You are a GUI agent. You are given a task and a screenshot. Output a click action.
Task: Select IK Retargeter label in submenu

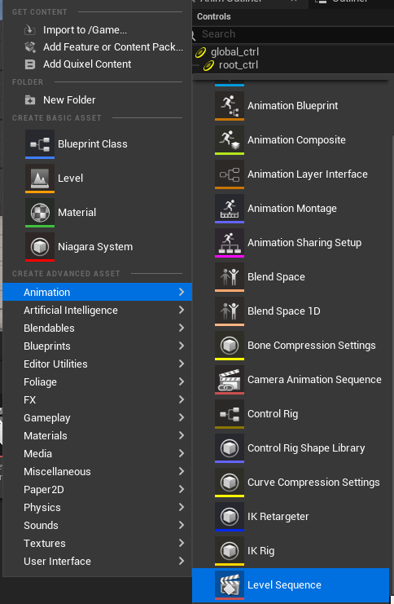(278, 517)
